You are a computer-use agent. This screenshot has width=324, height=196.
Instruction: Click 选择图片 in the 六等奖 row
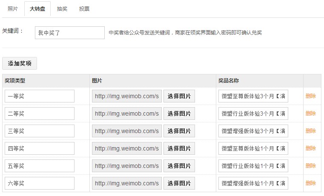point(179,183)
